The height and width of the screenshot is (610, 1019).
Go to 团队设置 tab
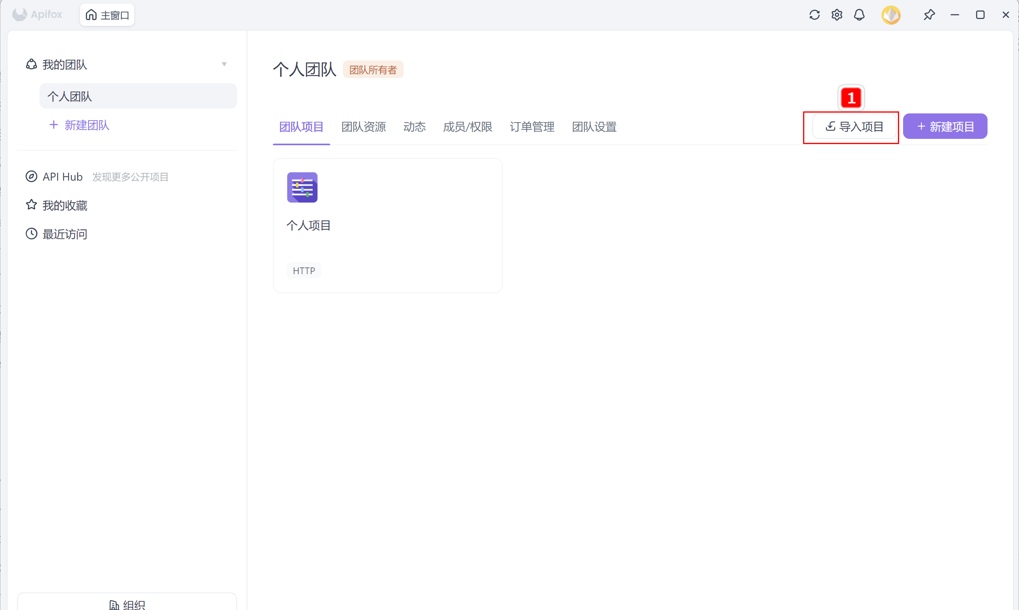pyautogui.click(x=594, y=127)
